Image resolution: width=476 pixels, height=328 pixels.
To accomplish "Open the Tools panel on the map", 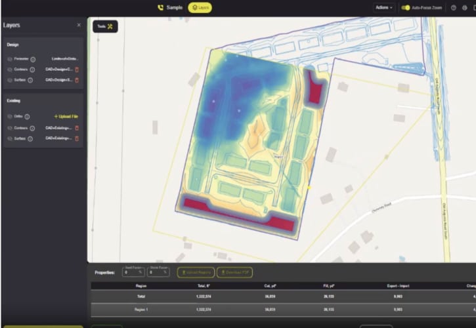I will 105,27.
